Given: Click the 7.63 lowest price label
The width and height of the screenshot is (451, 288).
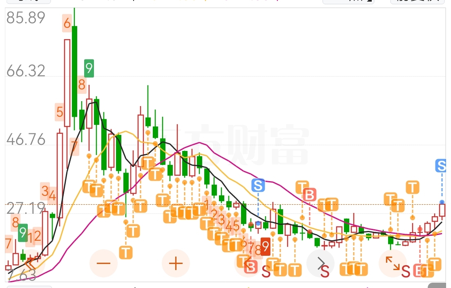Looking at the screenshot, I should click(x=22, y=275).
